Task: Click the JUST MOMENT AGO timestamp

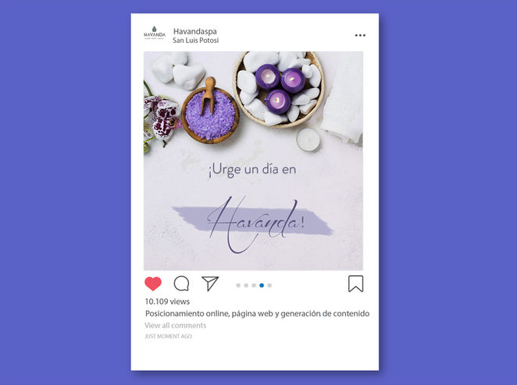Action: coord(168,337)
